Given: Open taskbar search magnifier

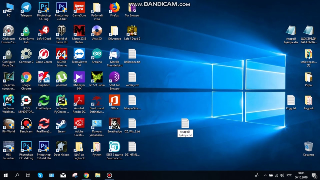Looking at the screenshot, I should tap(17, 175).
